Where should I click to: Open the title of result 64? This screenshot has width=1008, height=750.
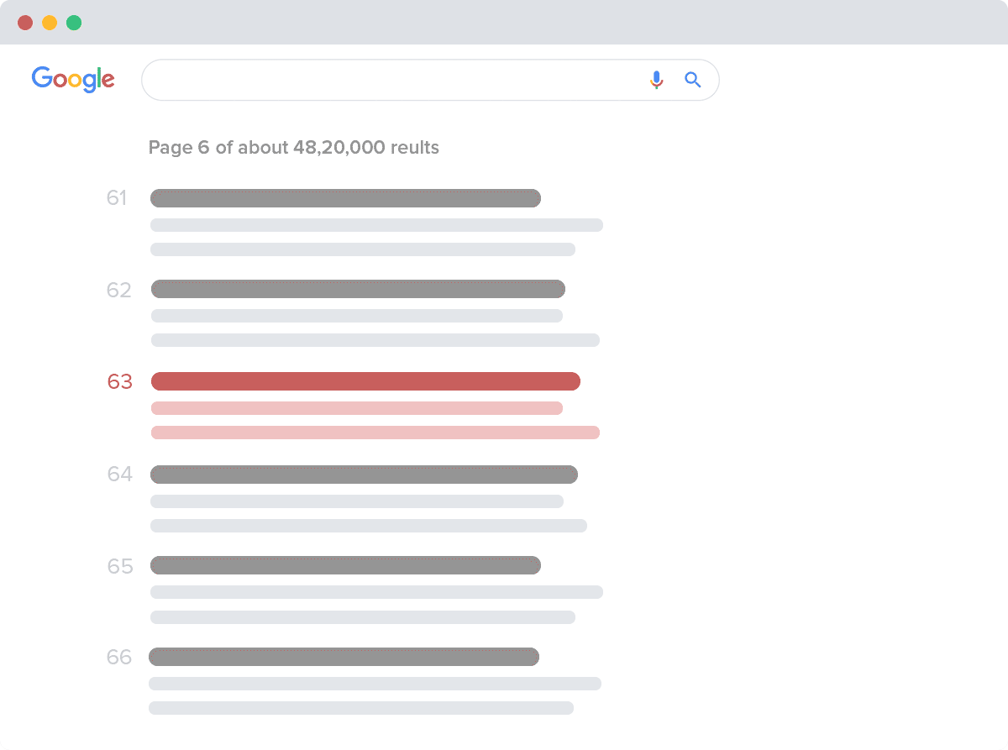(x=364, y=475)
